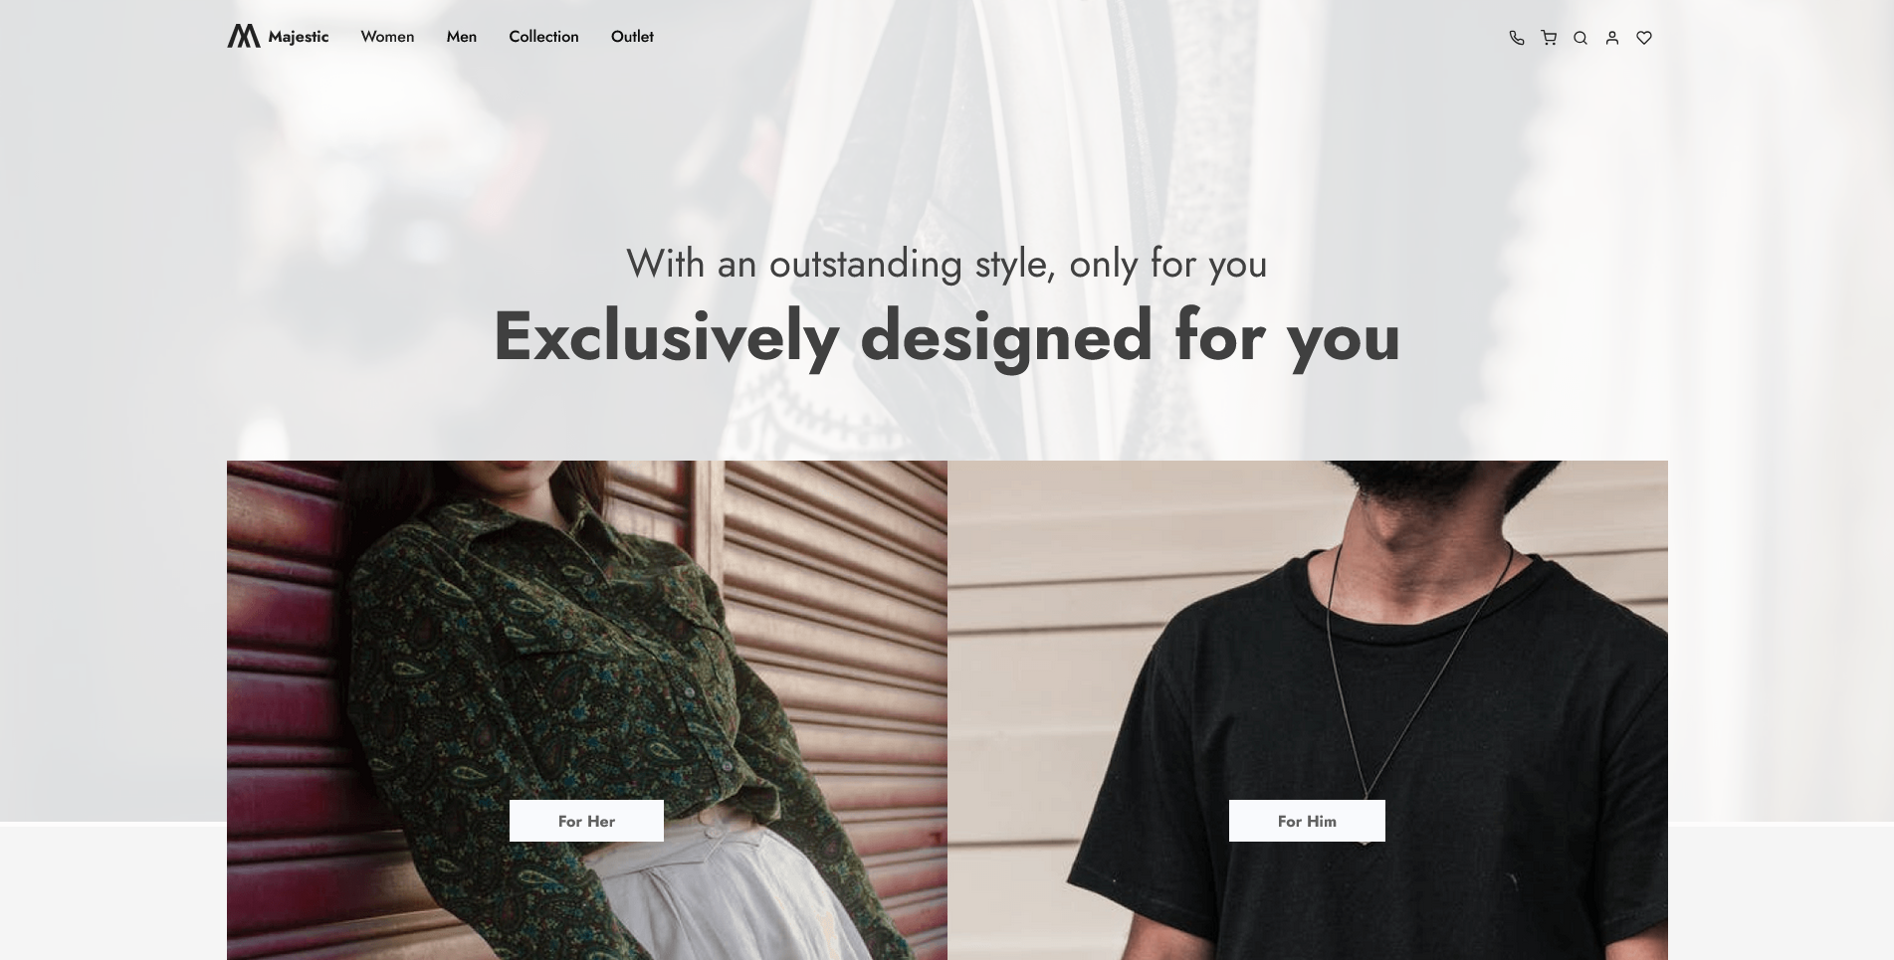Click the search magnifier icon
The width and height of the screenshot is (1894, 960).
[1580, 38]
